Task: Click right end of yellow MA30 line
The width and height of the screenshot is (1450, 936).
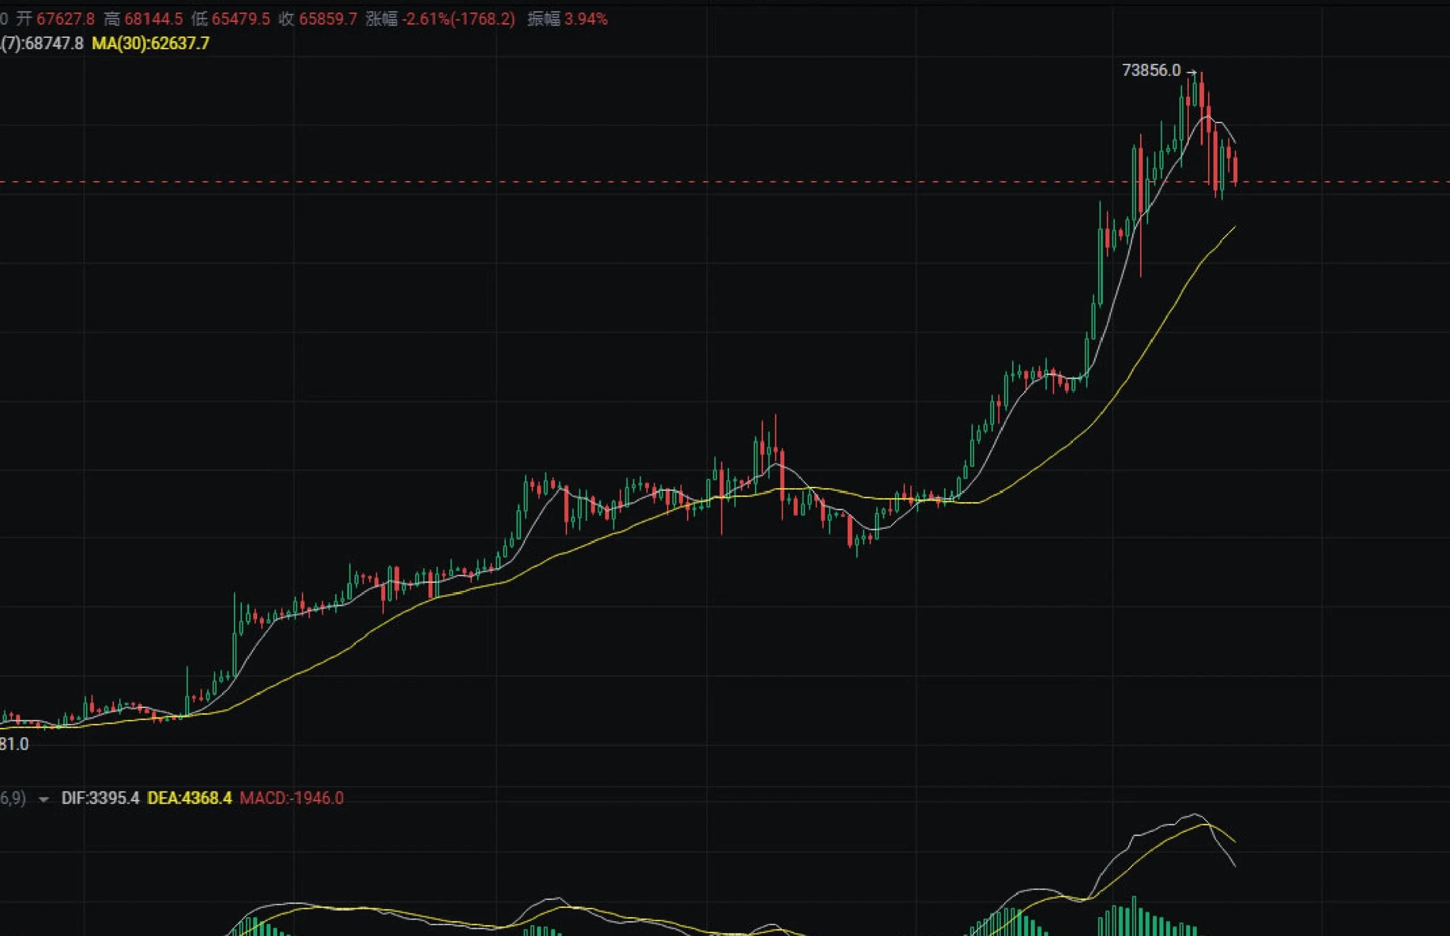Action: (1235, 226)
